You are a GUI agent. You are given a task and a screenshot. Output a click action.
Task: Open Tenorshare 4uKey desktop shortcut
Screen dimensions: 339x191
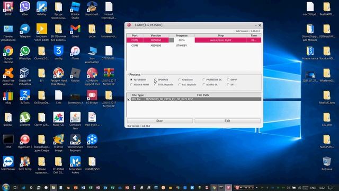(x=75, y=165)
